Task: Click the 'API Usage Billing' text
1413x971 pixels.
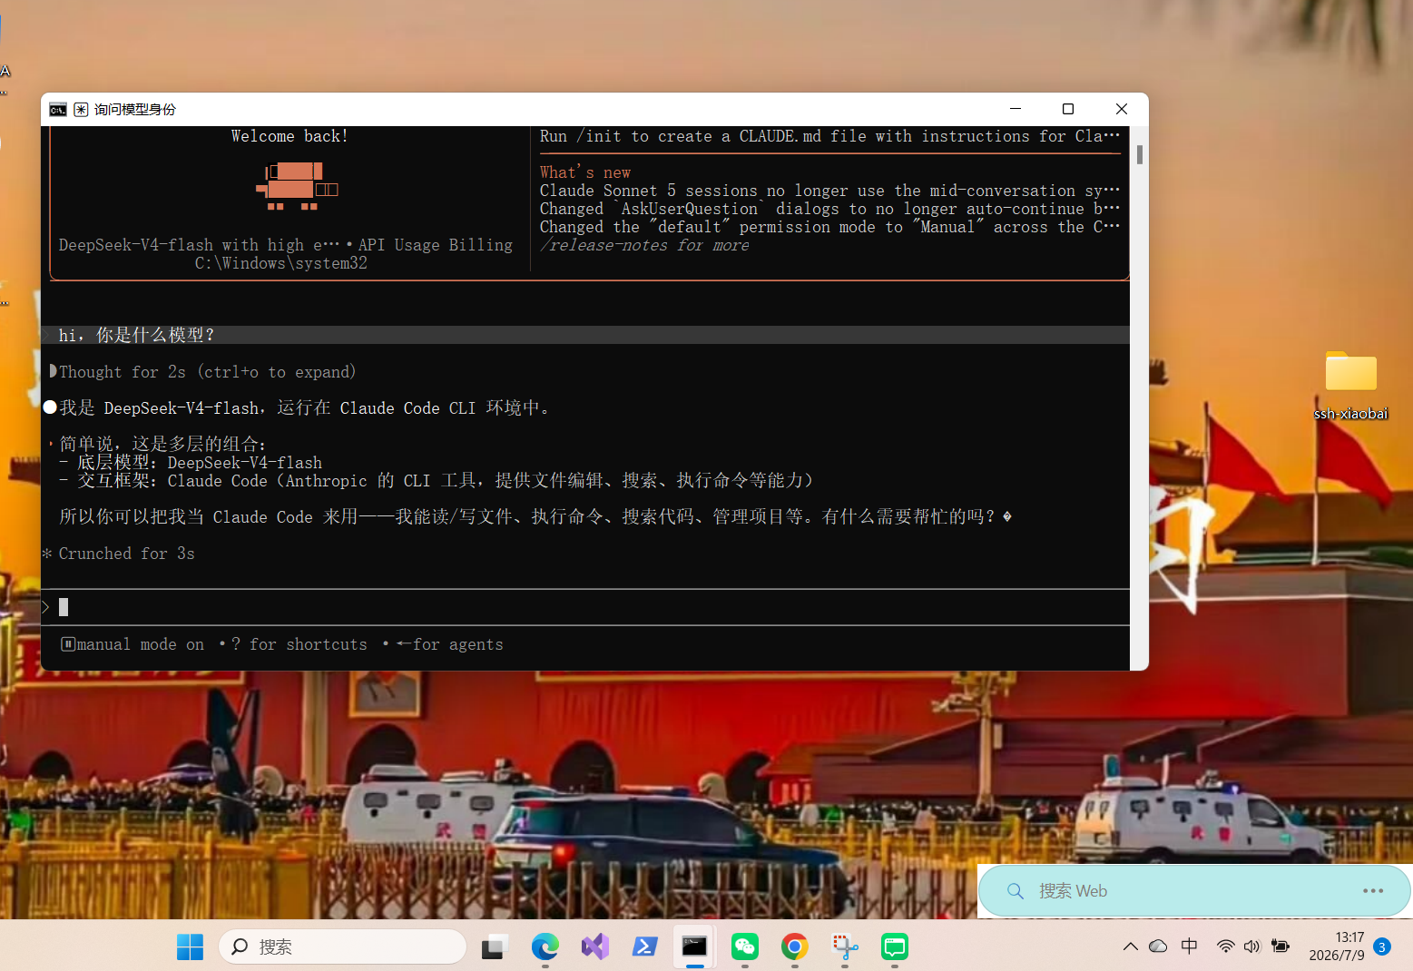Action: pos(436,245)
